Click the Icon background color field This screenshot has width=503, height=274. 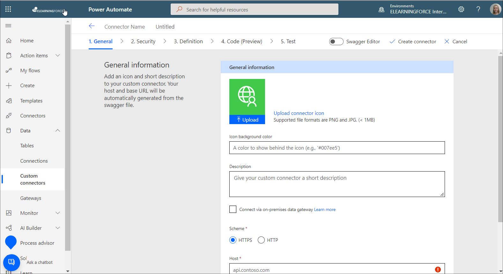[x=337, y=148]
